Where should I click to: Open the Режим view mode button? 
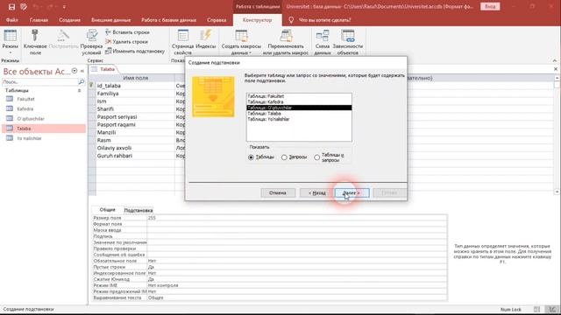[x=10, y=42]
